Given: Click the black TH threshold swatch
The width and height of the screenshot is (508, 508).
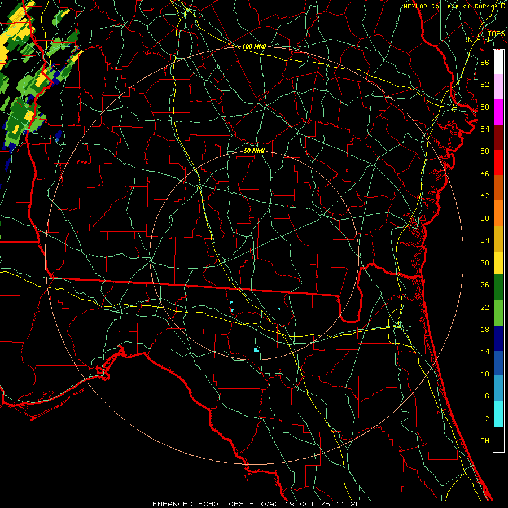Looking at the screenshot, I should pos(498,439).
